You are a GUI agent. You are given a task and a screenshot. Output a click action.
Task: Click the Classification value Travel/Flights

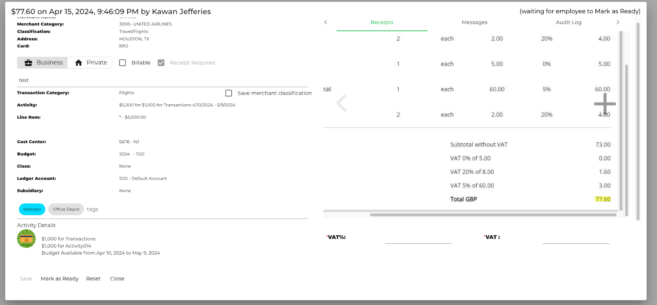point(133,32)
